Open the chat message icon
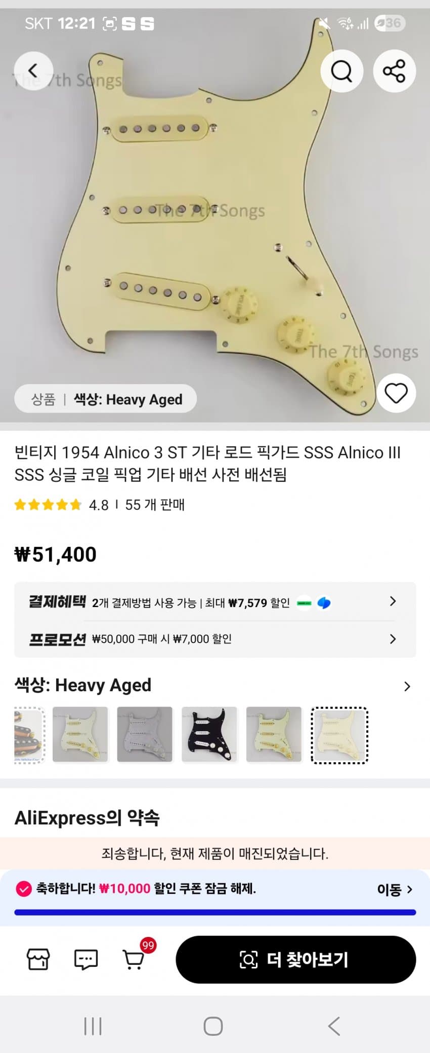Screen dimensions: 430x1053 [x=86, y=959]
